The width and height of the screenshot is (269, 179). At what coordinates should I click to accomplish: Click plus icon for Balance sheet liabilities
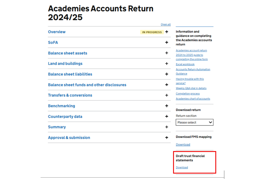coord(167,74)
